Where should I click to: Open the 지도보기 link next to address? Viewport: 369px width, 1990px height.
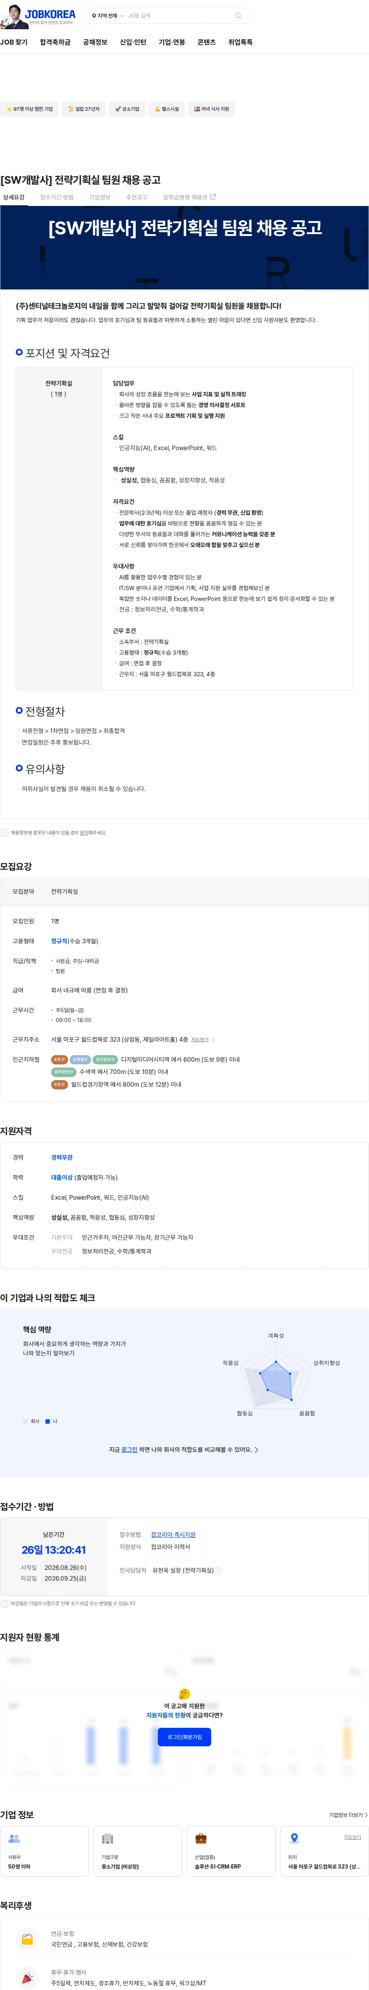200,1040
